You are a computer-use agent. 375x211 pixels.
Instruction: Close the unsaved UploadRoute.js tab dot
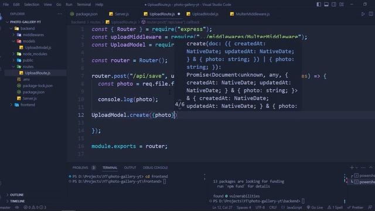coord(179,14)
